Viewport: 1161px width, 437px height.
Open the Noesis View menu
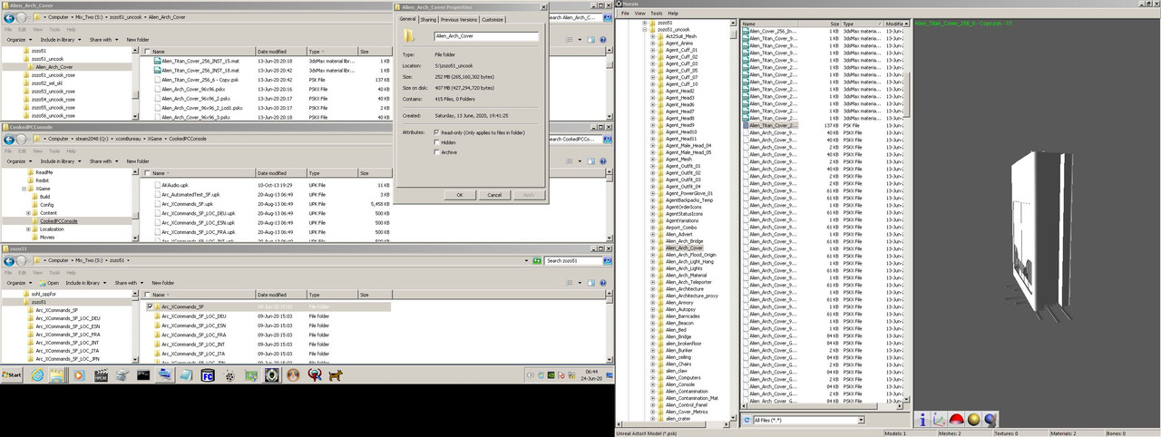(x=640, y=14)
